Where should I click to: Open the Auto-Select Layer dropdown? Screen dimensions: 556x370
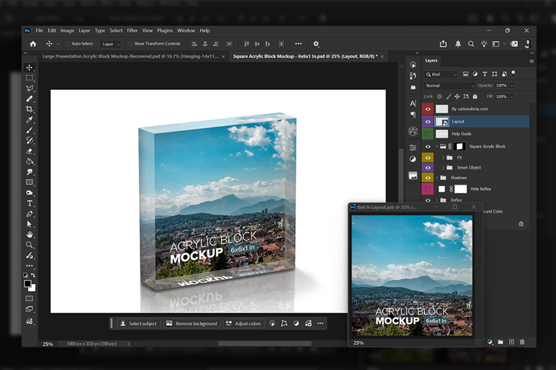[110, 44]
